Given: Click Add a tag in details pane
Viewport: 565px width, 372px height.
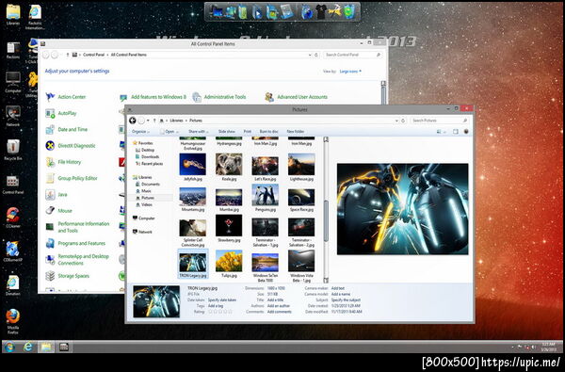Looking at the screenshot, I should (216, 306).
